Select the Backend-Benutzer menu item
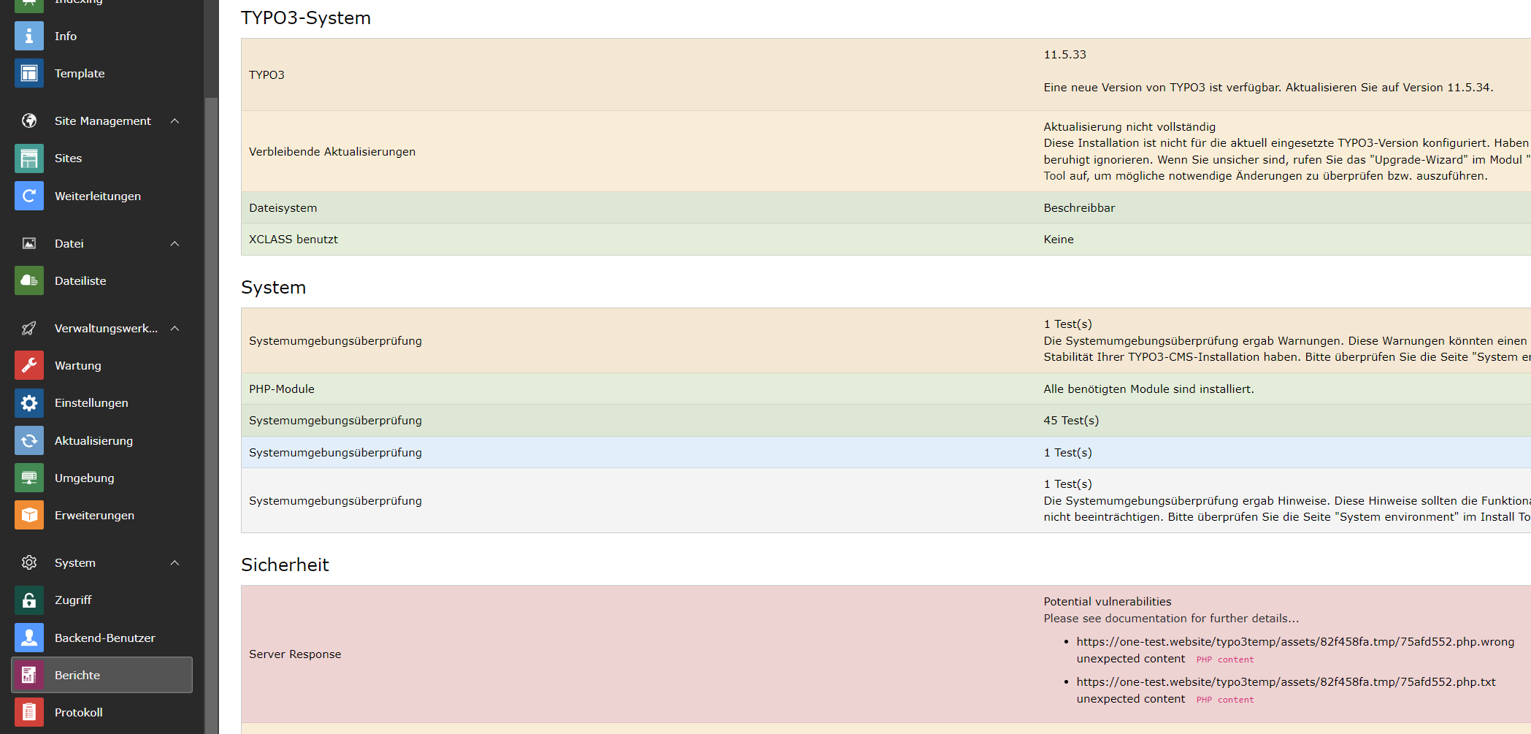The image size is (1531, 734). pyautogui.click(x=102, y=638)
